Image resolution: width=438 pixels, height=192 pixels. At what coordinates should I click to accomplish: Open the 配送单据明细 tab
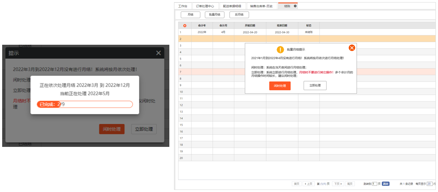(x=232, y=6)
